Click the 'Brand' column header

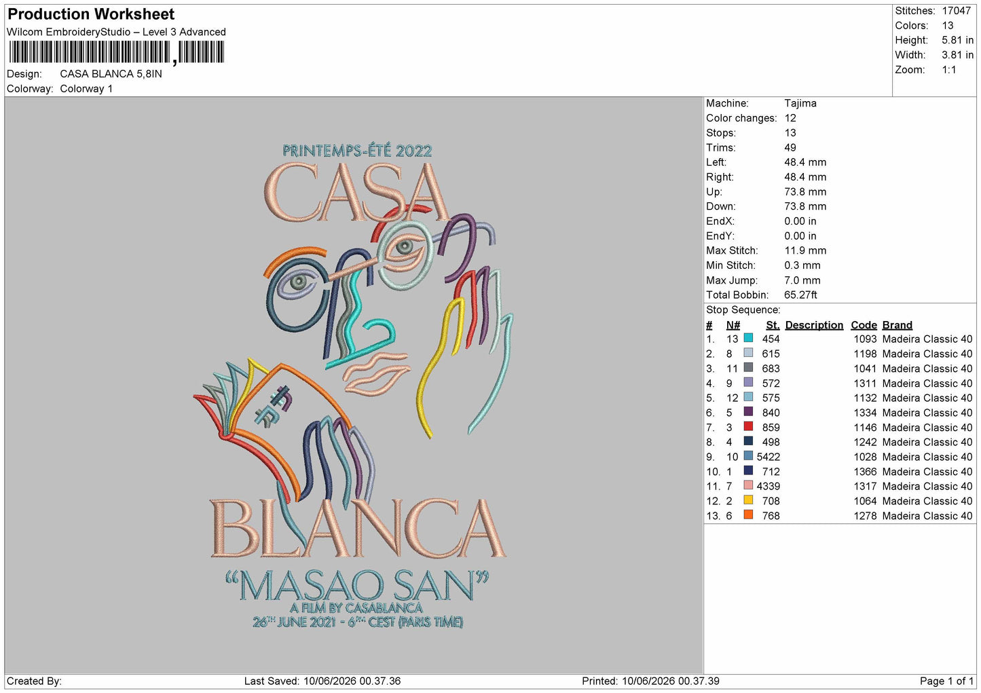pos(897,325)
